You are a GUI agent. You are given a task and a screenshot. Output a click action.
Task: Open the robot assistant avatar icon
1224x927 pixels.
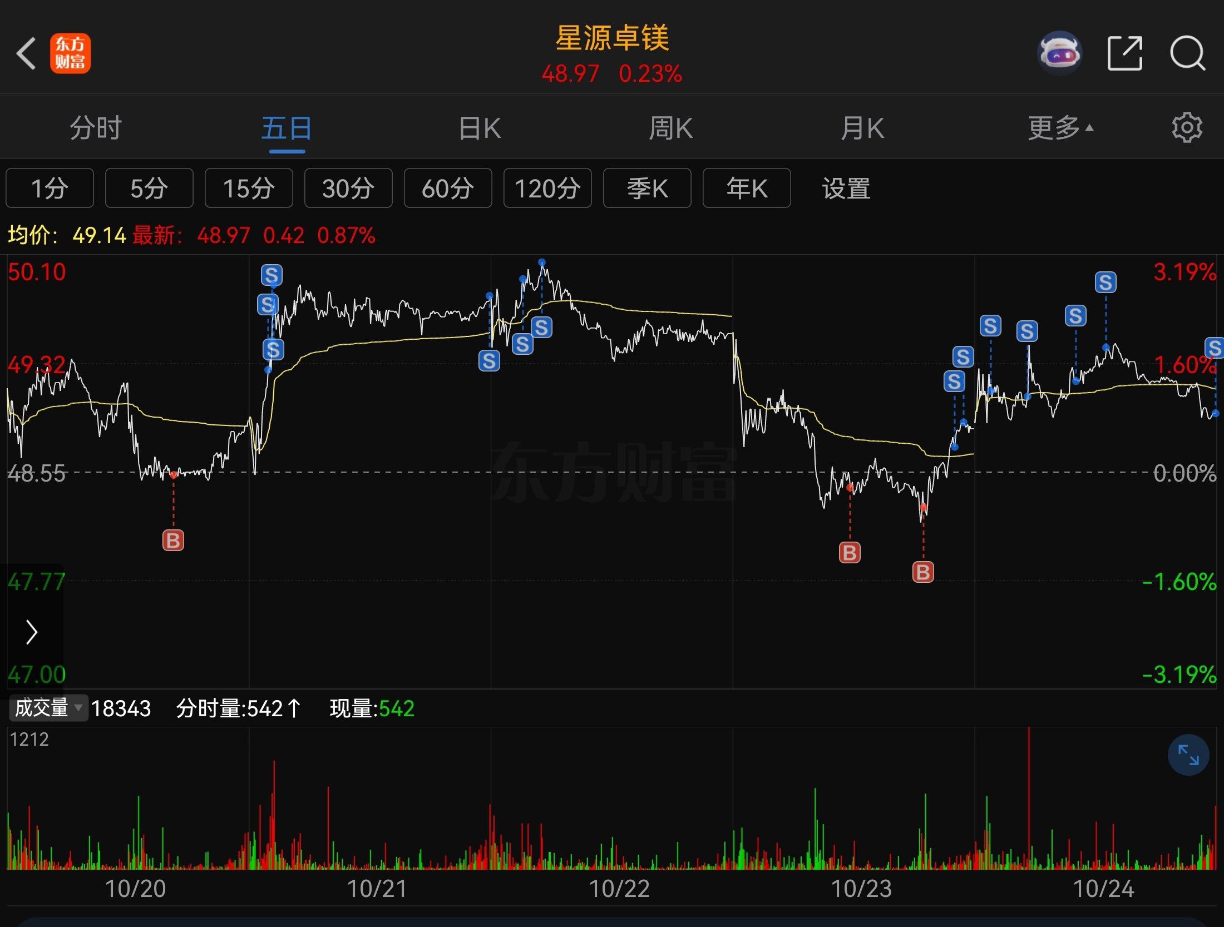click(x=1059, y=53)
